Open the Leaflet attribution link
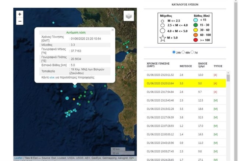 pyautogui.click(x=18, y=158)
